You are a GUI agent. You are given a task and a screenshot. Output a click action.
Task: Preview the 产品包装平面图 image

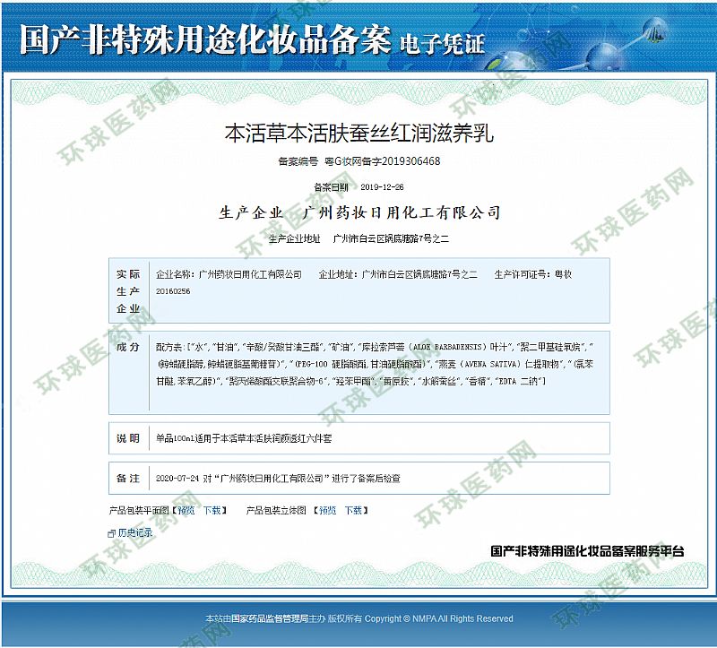[186, 510]
